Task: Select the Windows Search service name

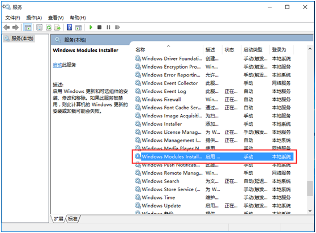Action: pos(160,181)
